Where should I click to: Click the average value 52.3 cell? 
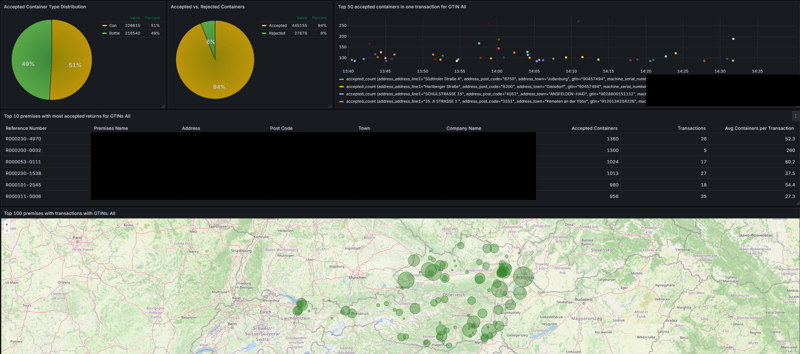click(790, 139)
